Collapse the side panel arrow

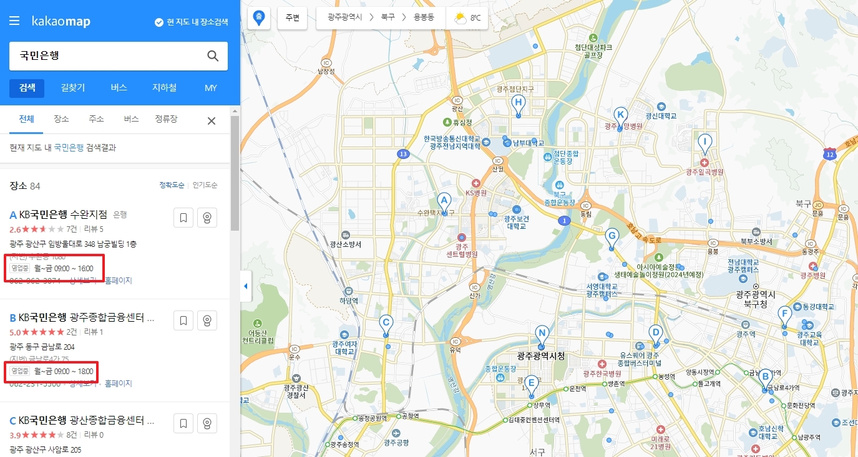[x=245, y=286]
